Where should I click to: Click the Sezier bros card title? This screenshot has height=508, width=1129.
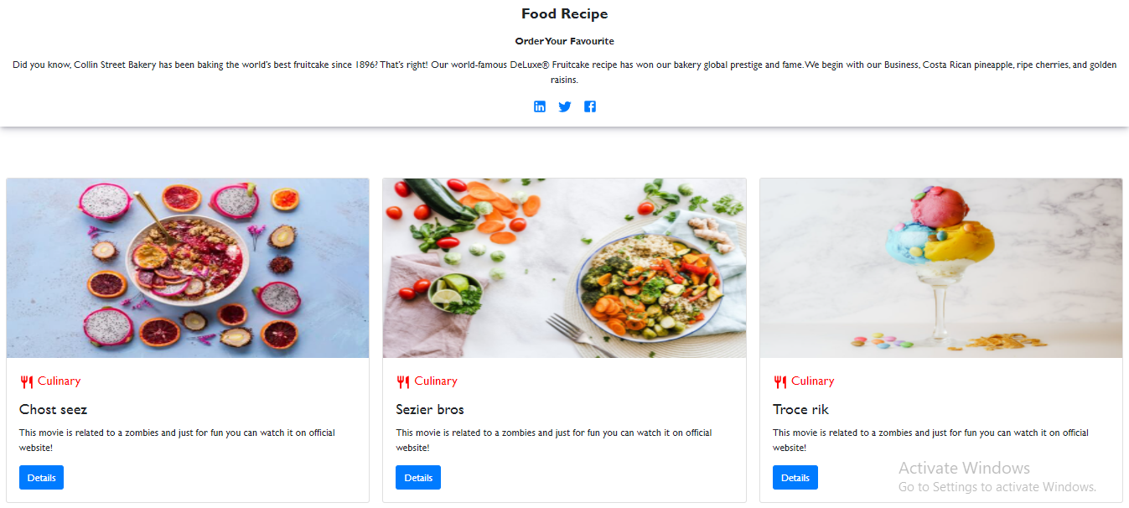430,410
